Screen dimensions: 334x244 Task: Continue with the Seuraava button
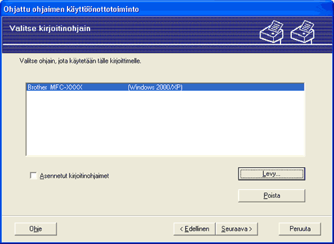(236, 229)
